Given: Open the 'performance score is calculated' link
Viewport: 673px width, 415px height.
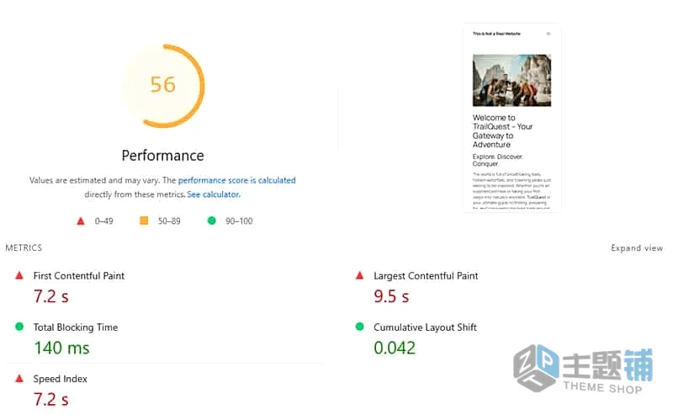Looking at the screenshot, I should (x=237, y=180).
